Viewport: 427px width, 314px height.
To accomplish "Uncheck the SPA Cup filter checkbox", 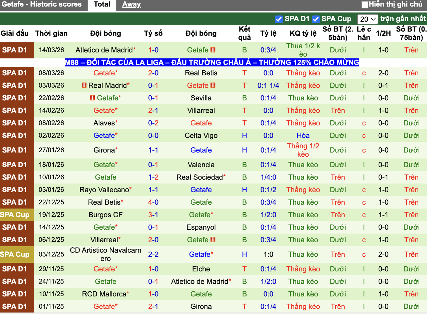I will click(x=316, y=19).
